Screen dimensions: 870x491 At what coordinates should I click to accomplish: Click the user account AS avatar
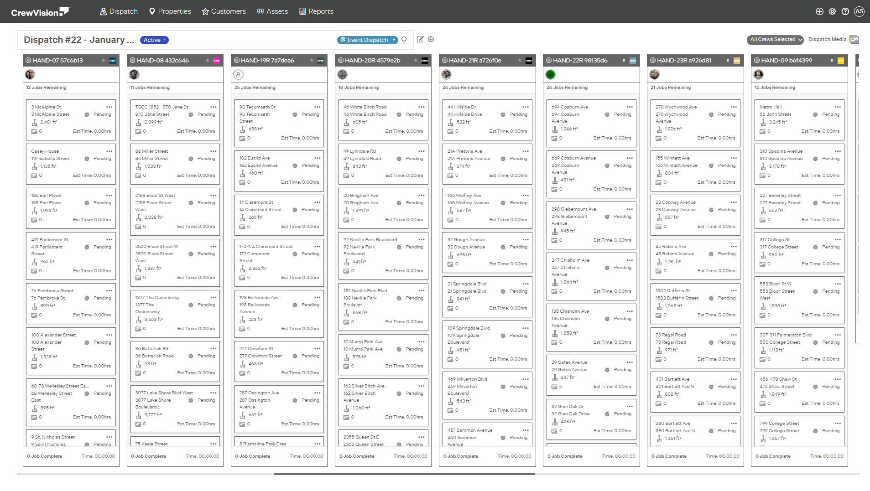click(x=859, y=11)
